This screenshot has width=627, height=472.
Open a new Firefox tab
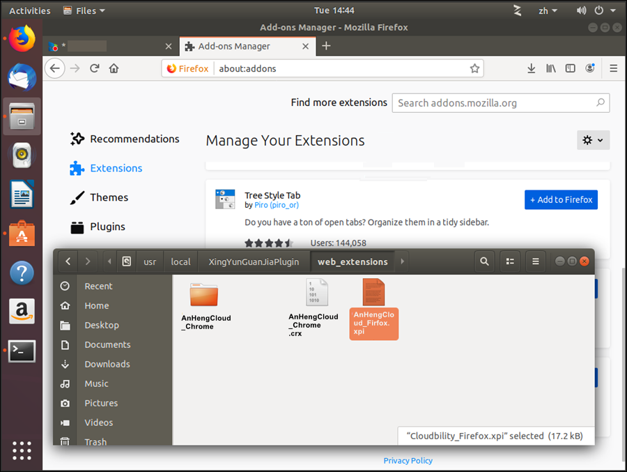[326, 46]
